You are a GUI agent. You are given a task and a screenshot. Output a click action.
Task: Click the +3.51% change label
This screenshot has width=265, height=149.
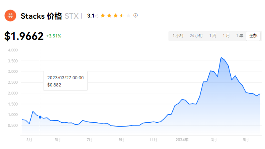click(x=54, y=36)
